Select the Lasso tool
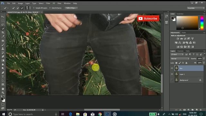Screen dimensions: 206x116 tap(3, 24)
